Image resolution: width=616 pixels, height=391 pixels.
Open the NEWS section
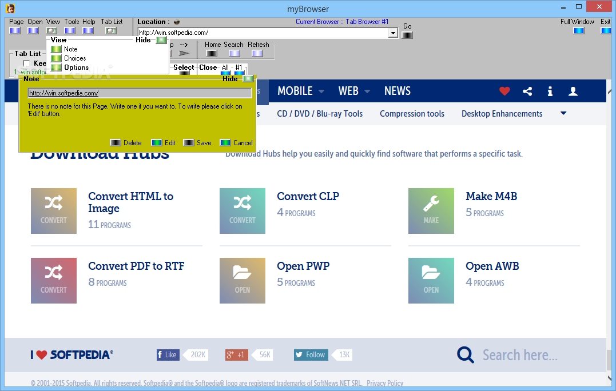pos(397,91)
